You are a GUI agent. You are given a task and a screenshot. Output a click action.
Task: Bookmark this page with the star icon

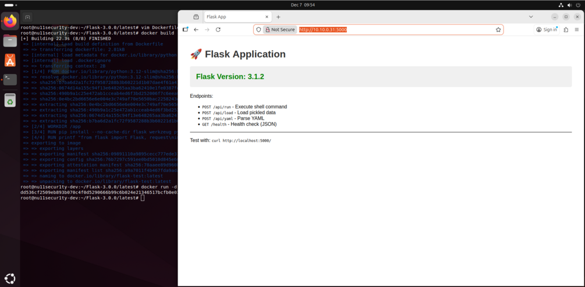498,30
